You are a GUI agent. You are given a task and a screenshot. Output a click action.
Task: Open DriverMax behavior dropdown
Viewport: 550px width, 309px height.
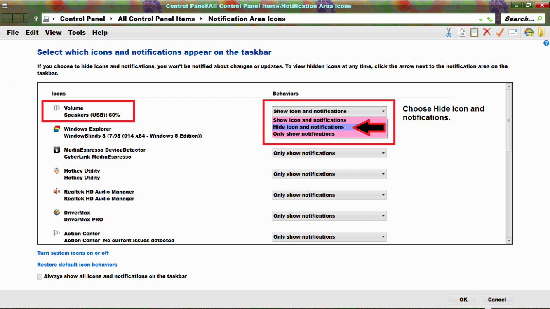click(x=329, y=216)
